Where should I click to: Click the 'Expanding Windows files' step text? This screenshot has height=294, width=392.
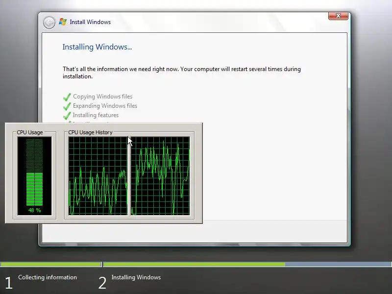pyautogui.click(x=105, y=106)
